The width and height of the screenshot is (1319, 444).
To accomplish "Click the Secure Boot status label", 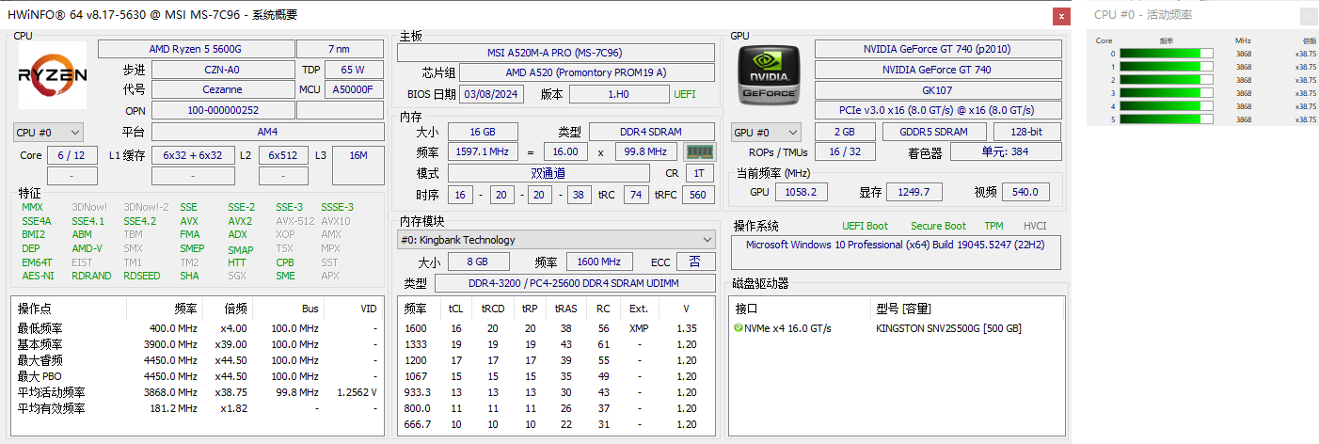I will 938,226.
